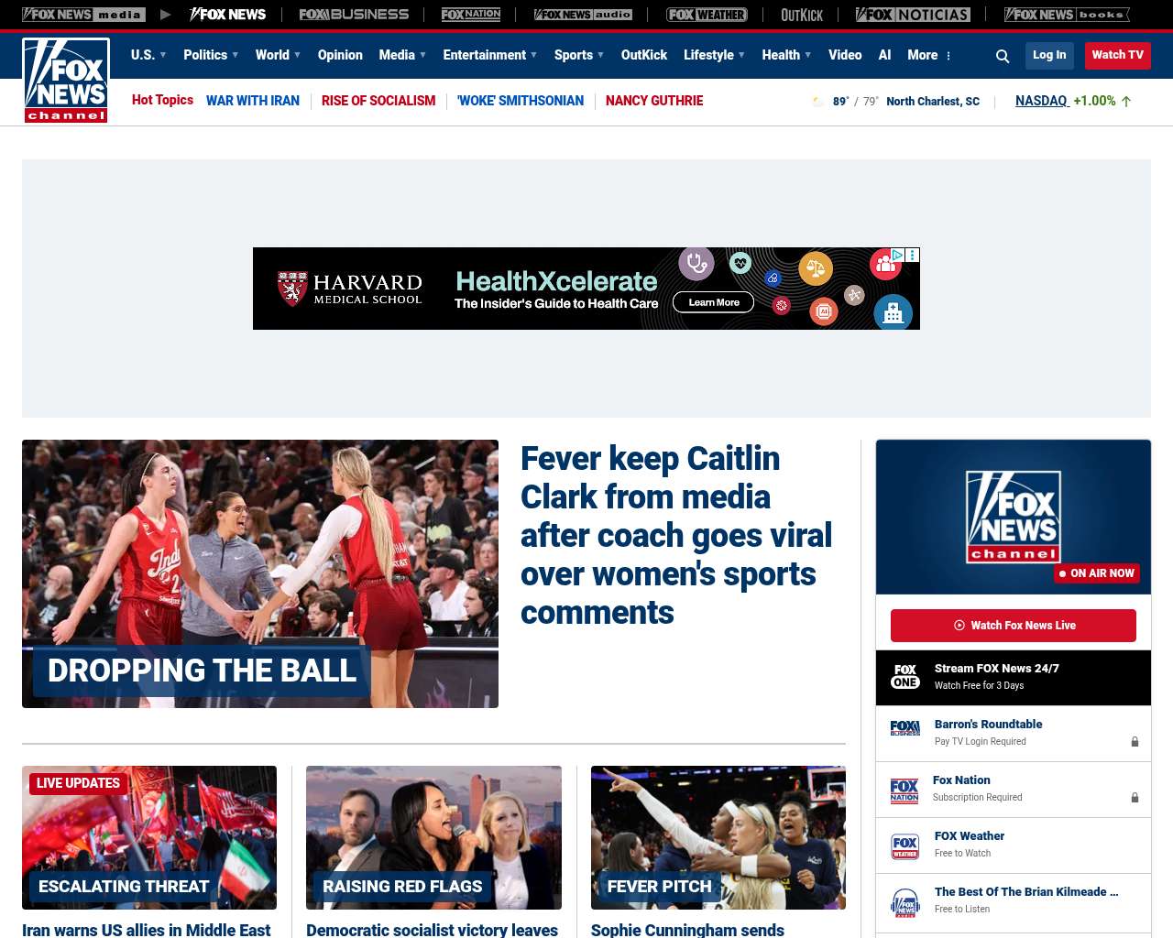The height and width of the screenshot is (938, 1173).
Task: Open the AI section
Action: click(x=884, y=55)
